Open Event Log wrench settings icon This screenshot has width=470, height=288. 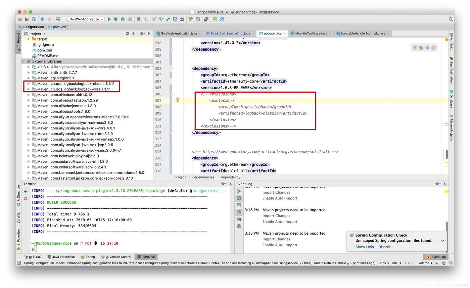(x=239, y=191)
